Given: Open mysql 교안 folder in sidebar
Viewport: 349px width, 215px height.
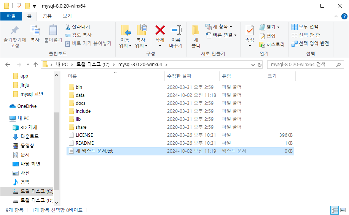Looking at the screenshot, I should tap(28, 94).
